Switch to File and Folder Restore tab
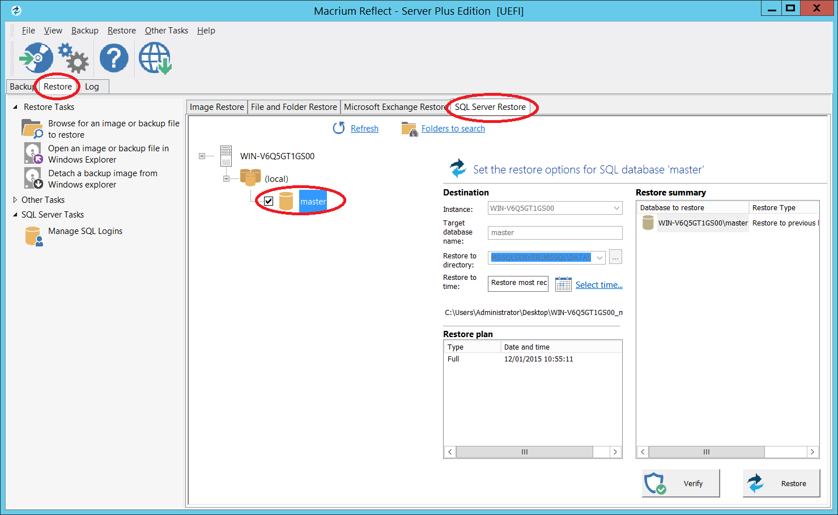The height and width of the screenshot is (515, 838). tap(294, 107)
